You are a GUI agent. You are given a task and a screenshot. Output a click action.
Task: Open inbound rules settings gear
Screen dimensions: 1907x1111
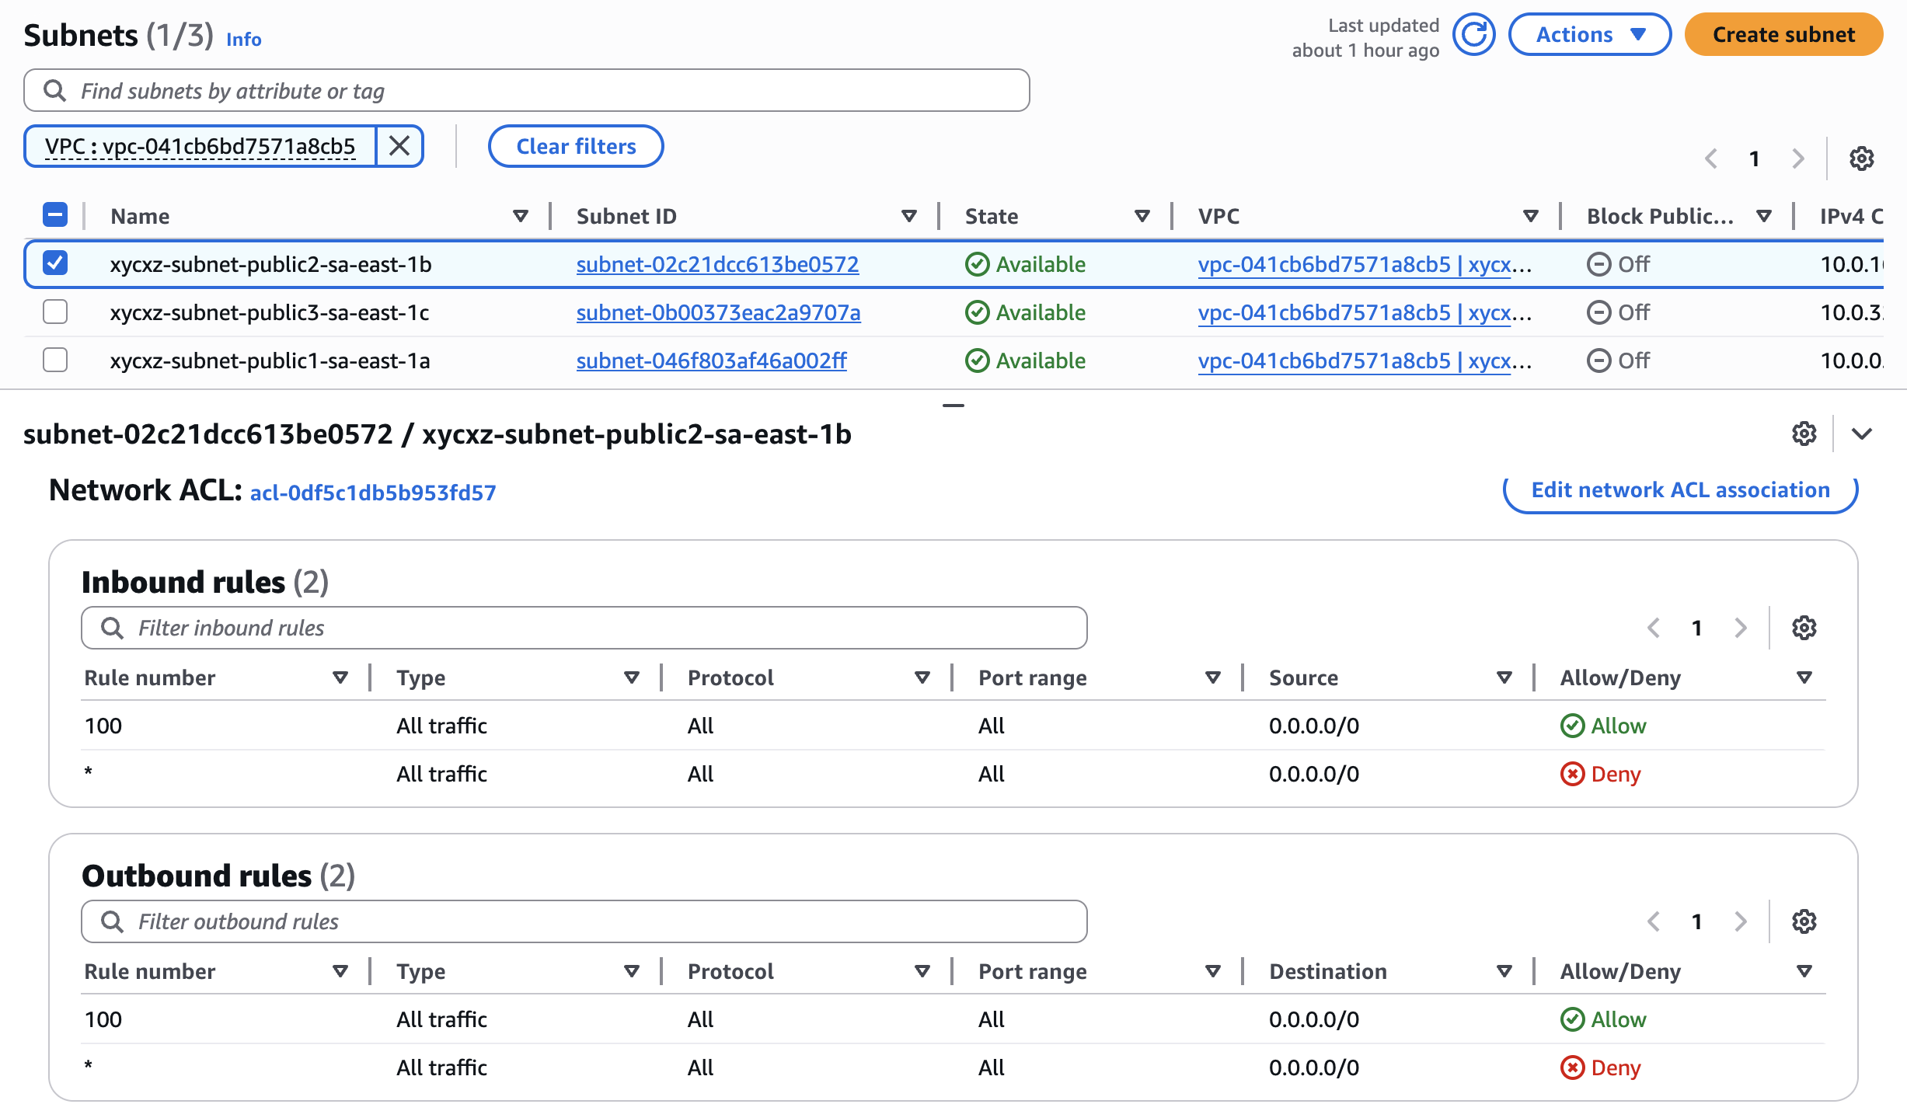pos(1804,628)
